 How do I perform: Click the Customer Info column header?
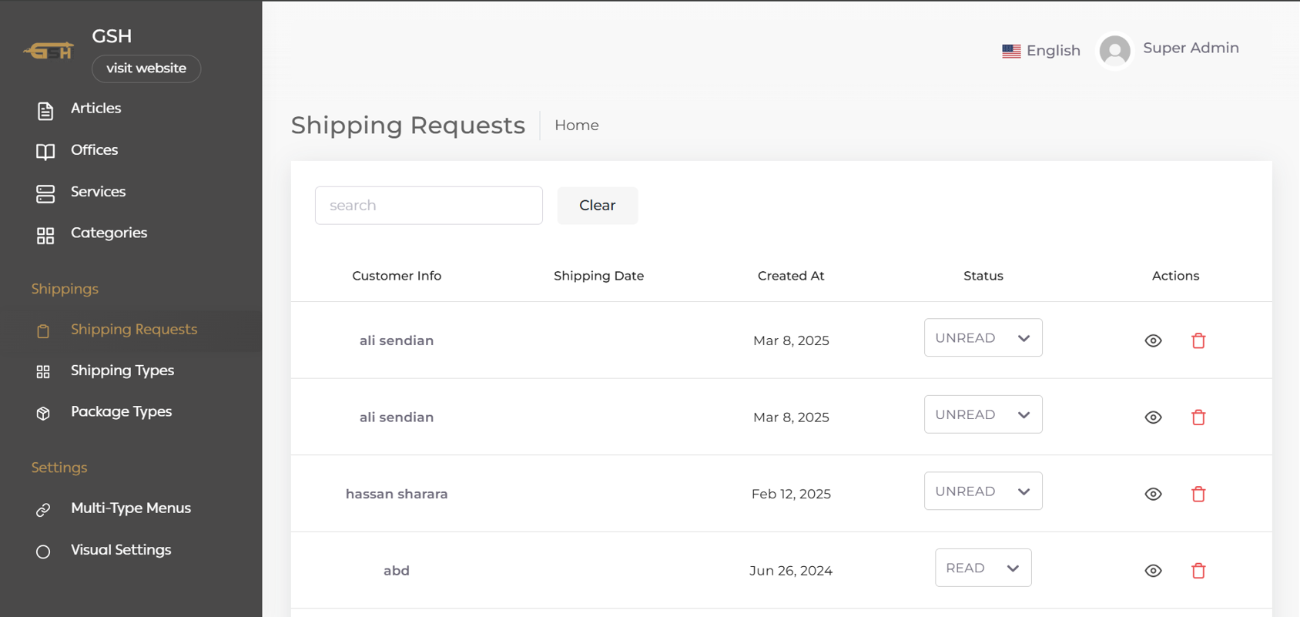click(397, 276)
